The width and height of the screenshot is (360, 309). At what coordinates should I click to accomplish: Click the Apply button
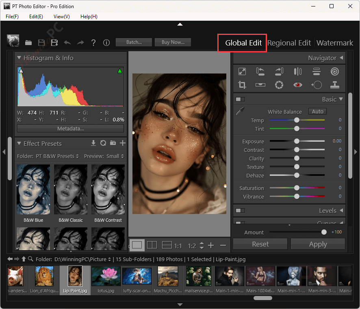(x=318, y=244)
